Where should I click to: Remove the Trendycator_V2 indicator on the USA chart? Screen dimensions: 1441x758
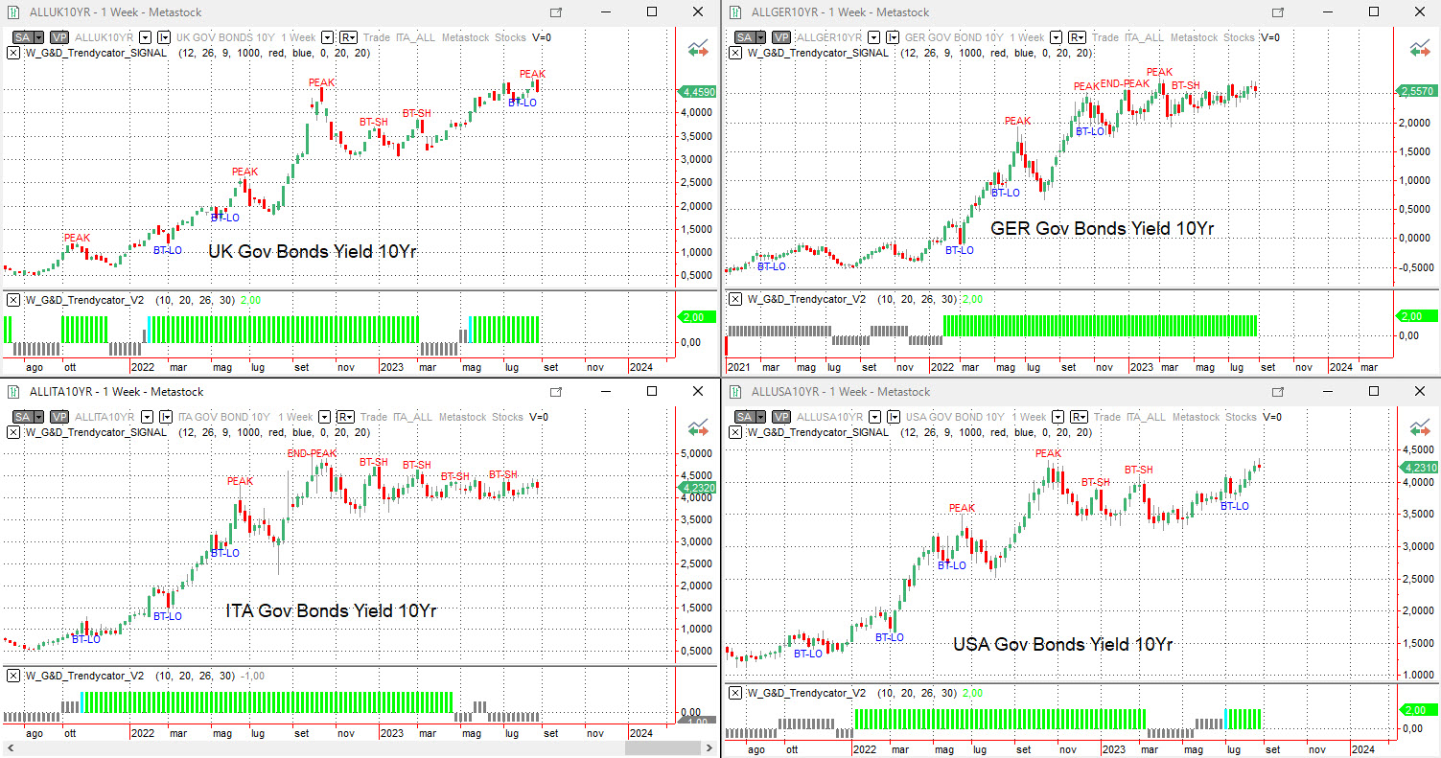pyautogui.click(x=734, y=693)
